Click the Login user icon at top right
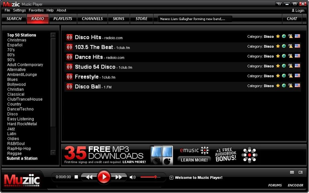The width and height of the screenshot is (309, 193). 293,10
